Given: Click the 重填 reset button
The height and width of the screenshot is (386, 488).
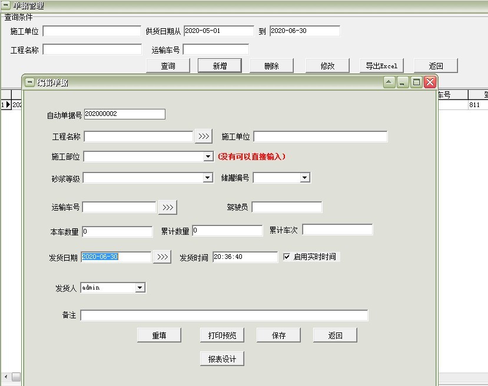Looking at the screenshot, I should 159,335.
